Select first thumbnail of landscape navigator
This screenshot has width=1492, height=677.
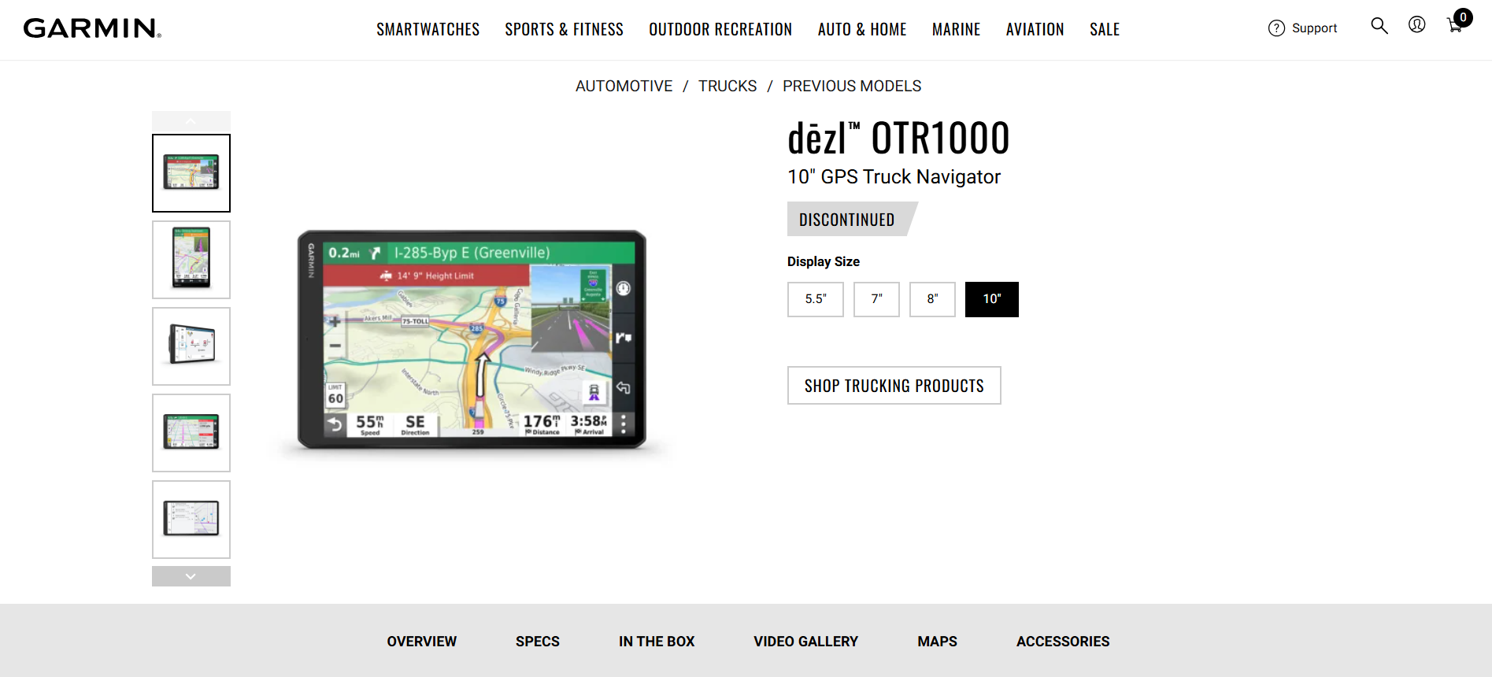191,173
